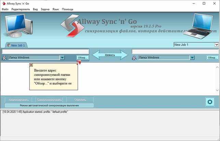Click the right Обзор... browse button
The height and width of the screenshot is (141, 220).
click(212, 57)
